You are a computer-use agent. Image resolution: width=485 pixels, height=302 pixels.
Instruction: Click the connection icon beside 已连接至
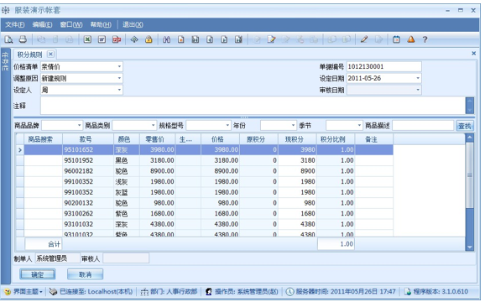click(x=53, y=291)
